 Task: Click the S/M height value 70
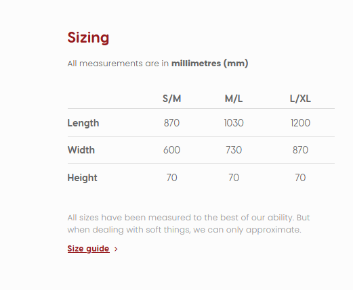point(171,178)
